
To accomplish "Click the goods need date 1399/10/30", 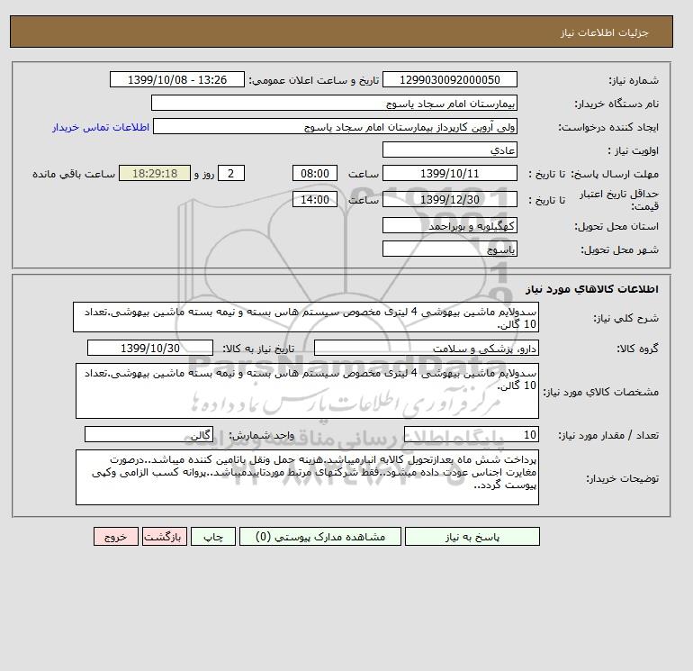I will pos(150,348).
